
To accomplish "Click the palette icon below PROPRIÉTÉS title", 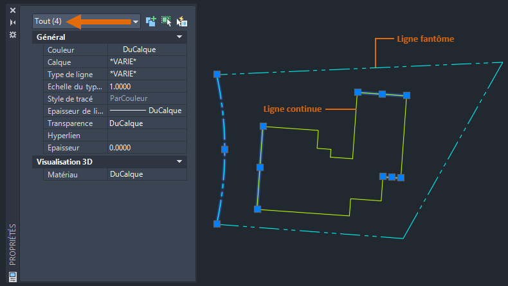I will pyautogui.click(x=13, y=277).
